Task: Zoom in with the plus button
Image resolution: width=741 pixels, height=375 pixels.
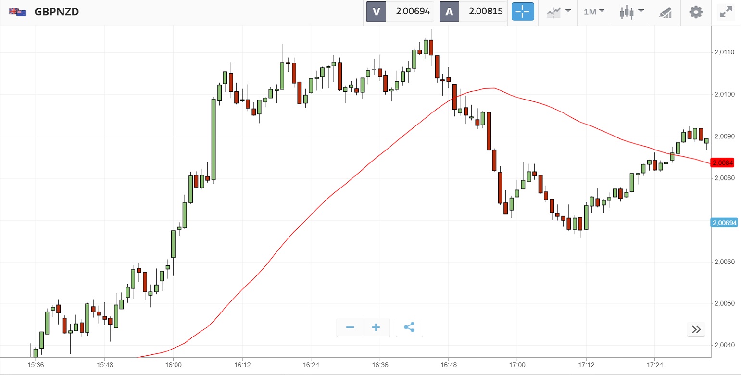Action: click(x=376, y=327)
